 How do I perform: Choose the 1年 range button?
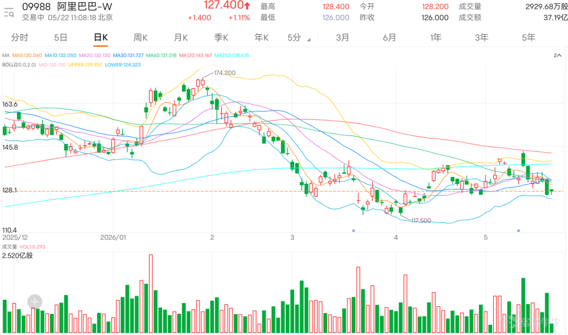(436, 37)
